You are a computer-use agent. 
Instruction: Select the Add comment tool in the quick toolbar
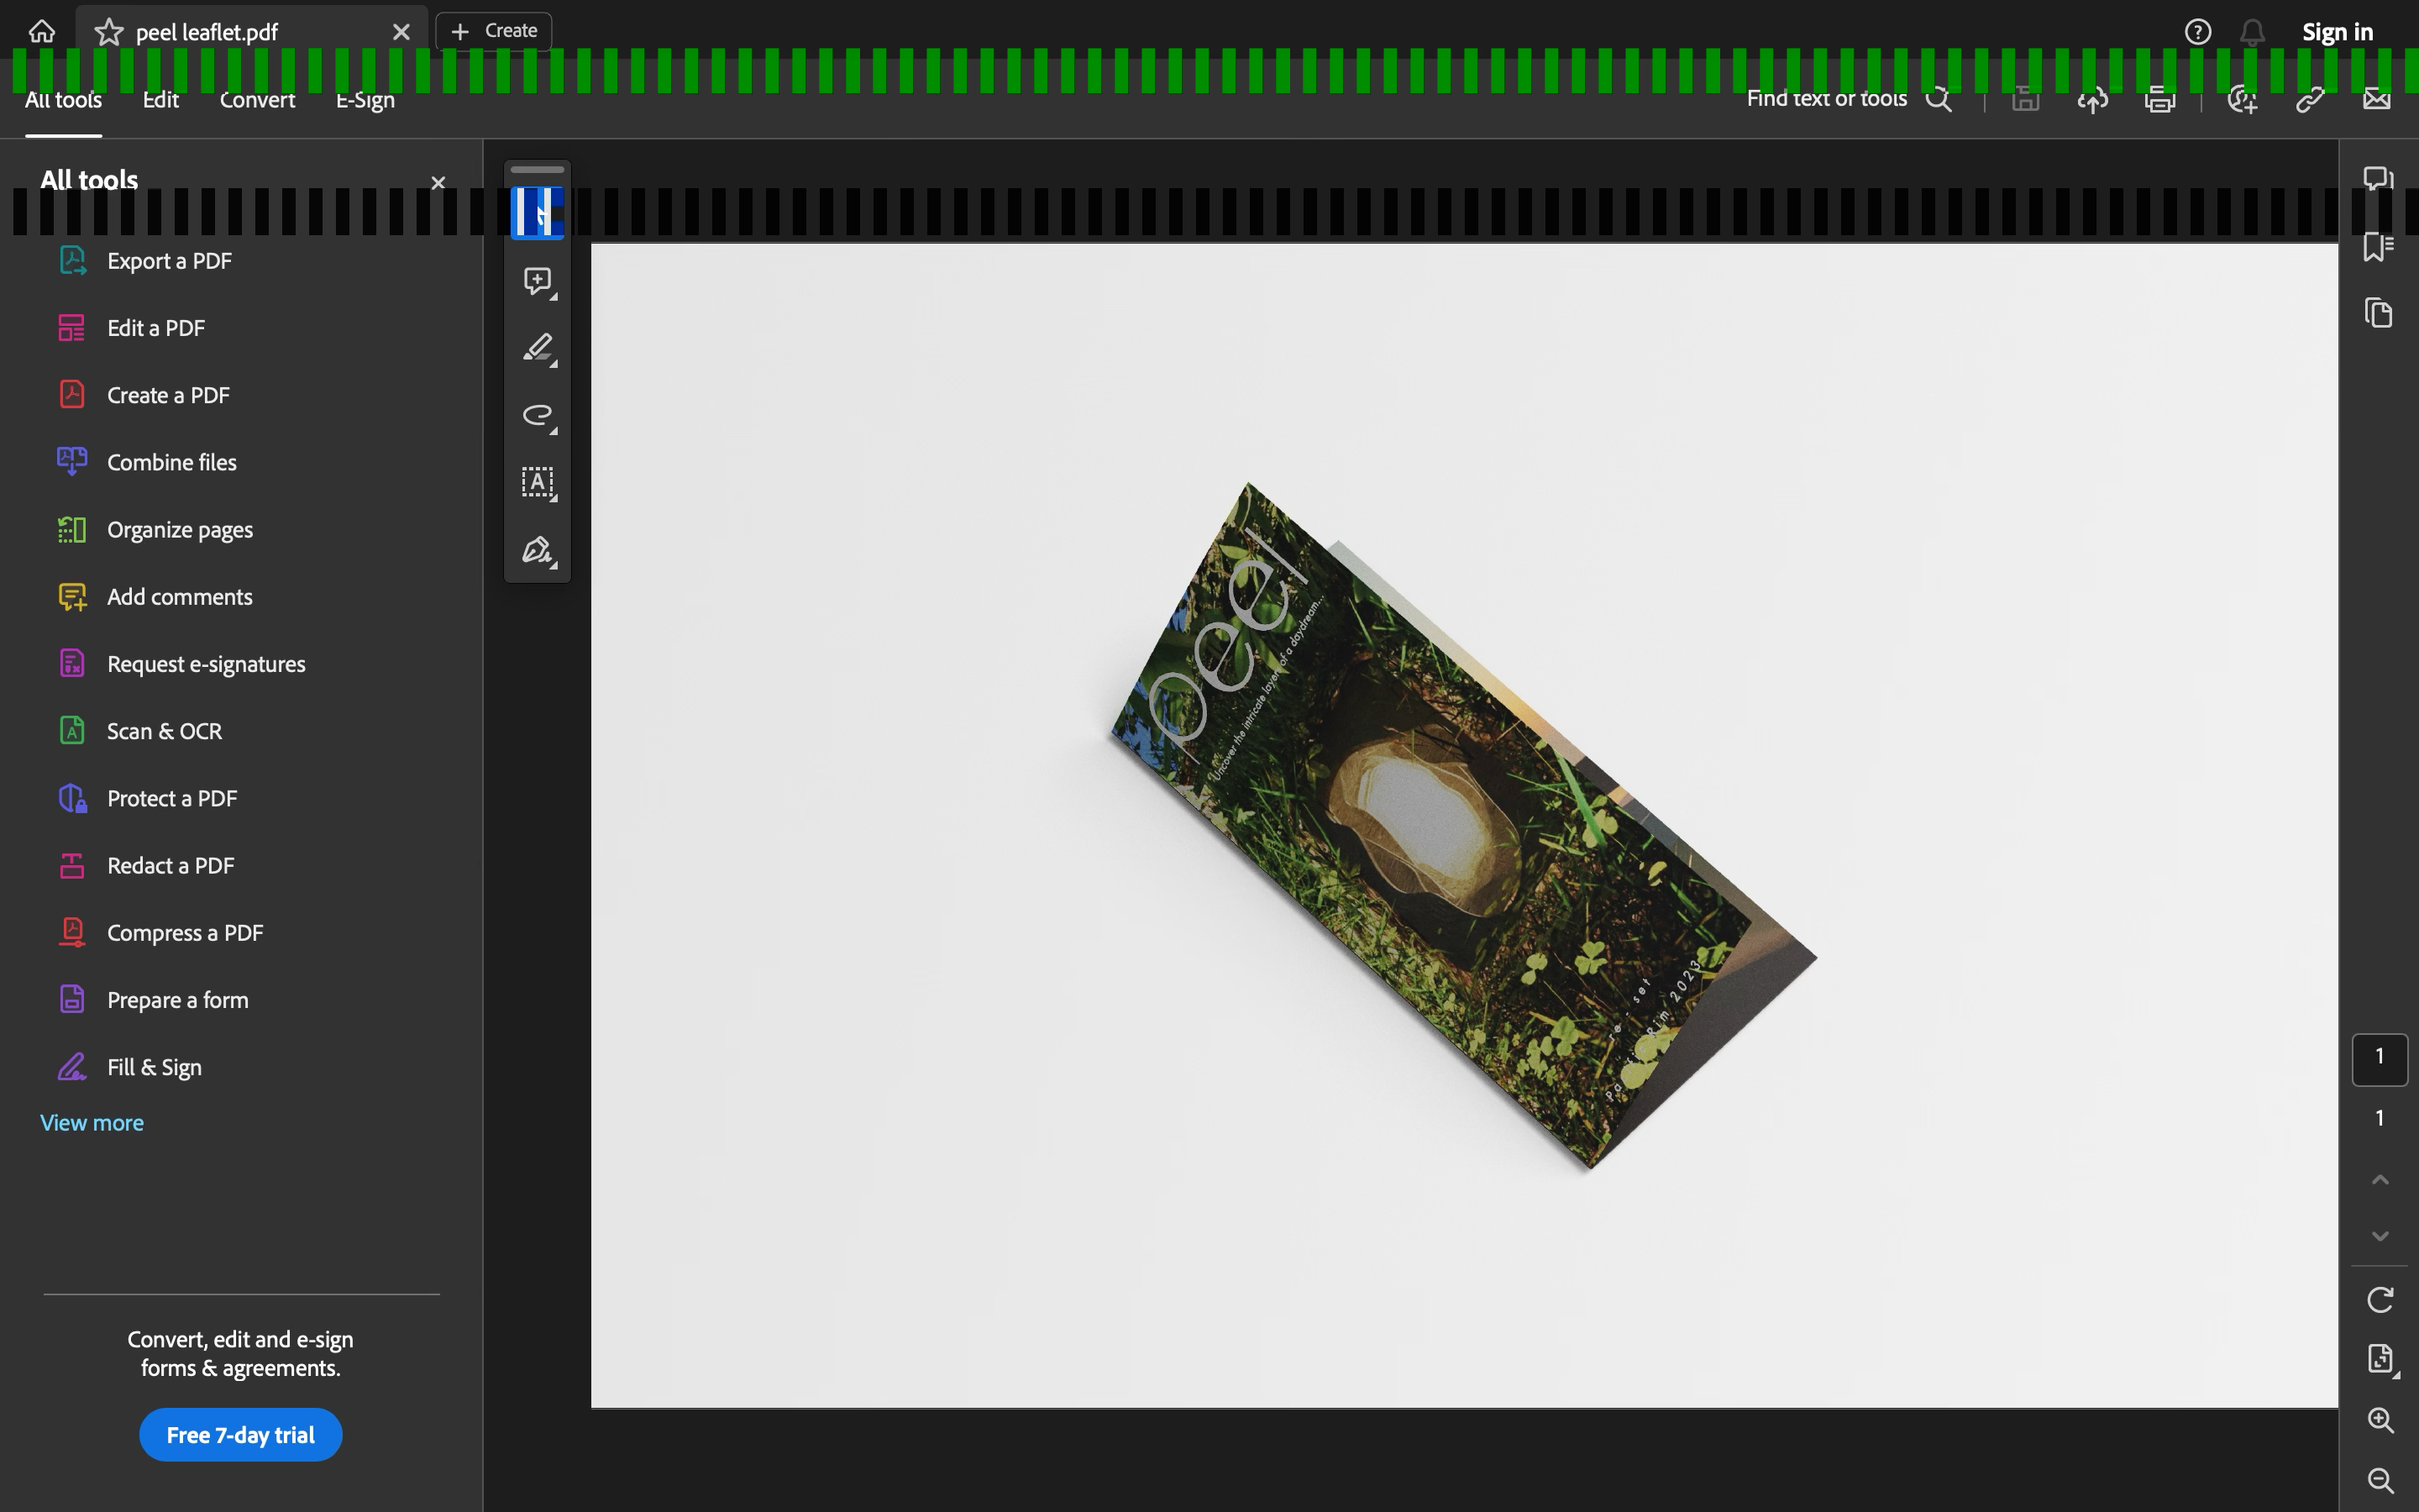coord(538,281)
